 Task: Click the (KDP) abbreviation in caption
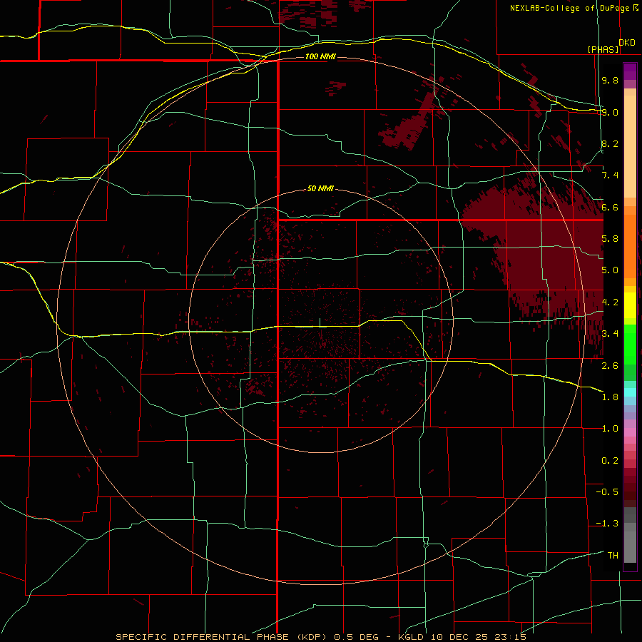(x=312, y=637)
